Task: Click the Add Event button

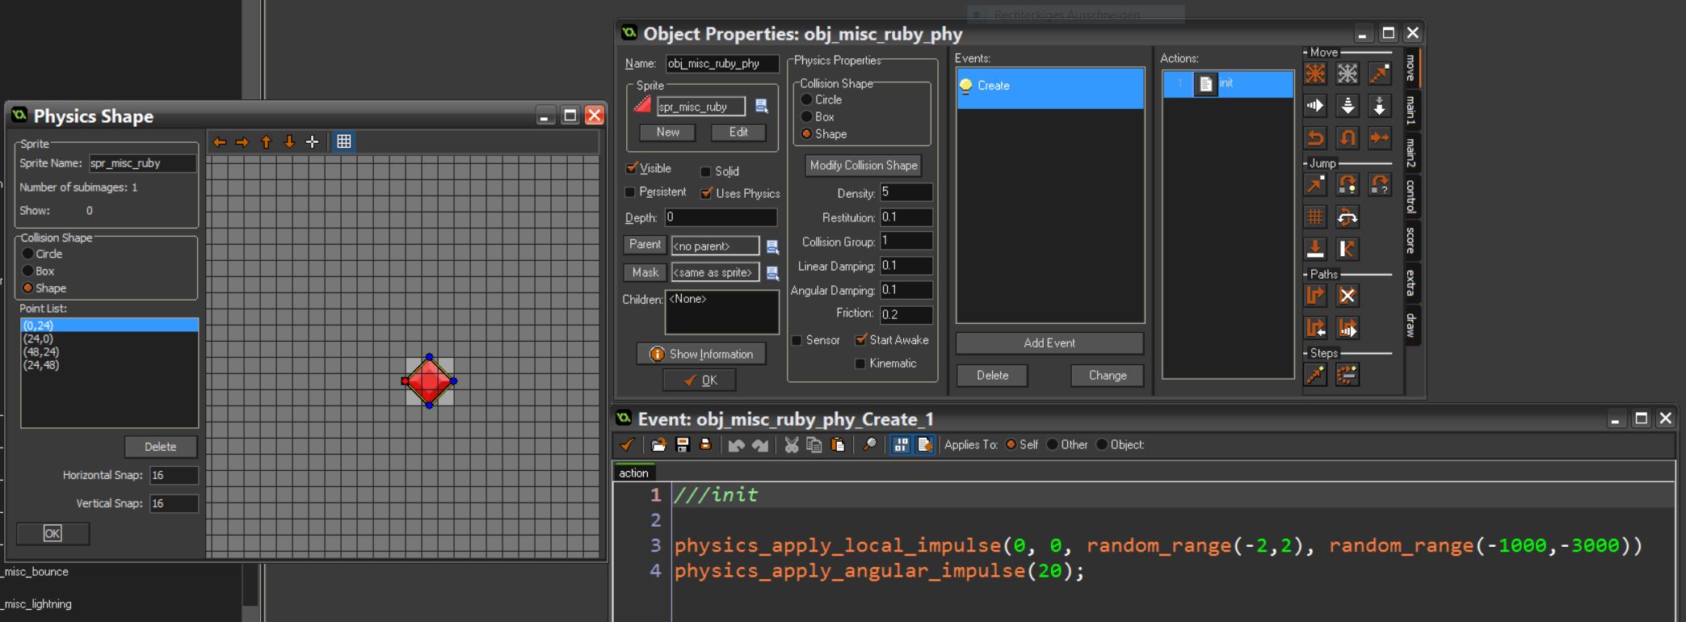Action: [1049, 343]
